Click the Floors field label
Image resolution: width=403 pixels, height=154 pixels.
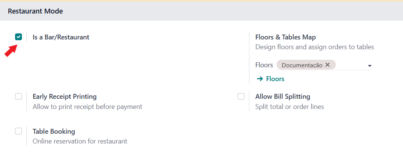pyautogui.click(x=264, y=65)
